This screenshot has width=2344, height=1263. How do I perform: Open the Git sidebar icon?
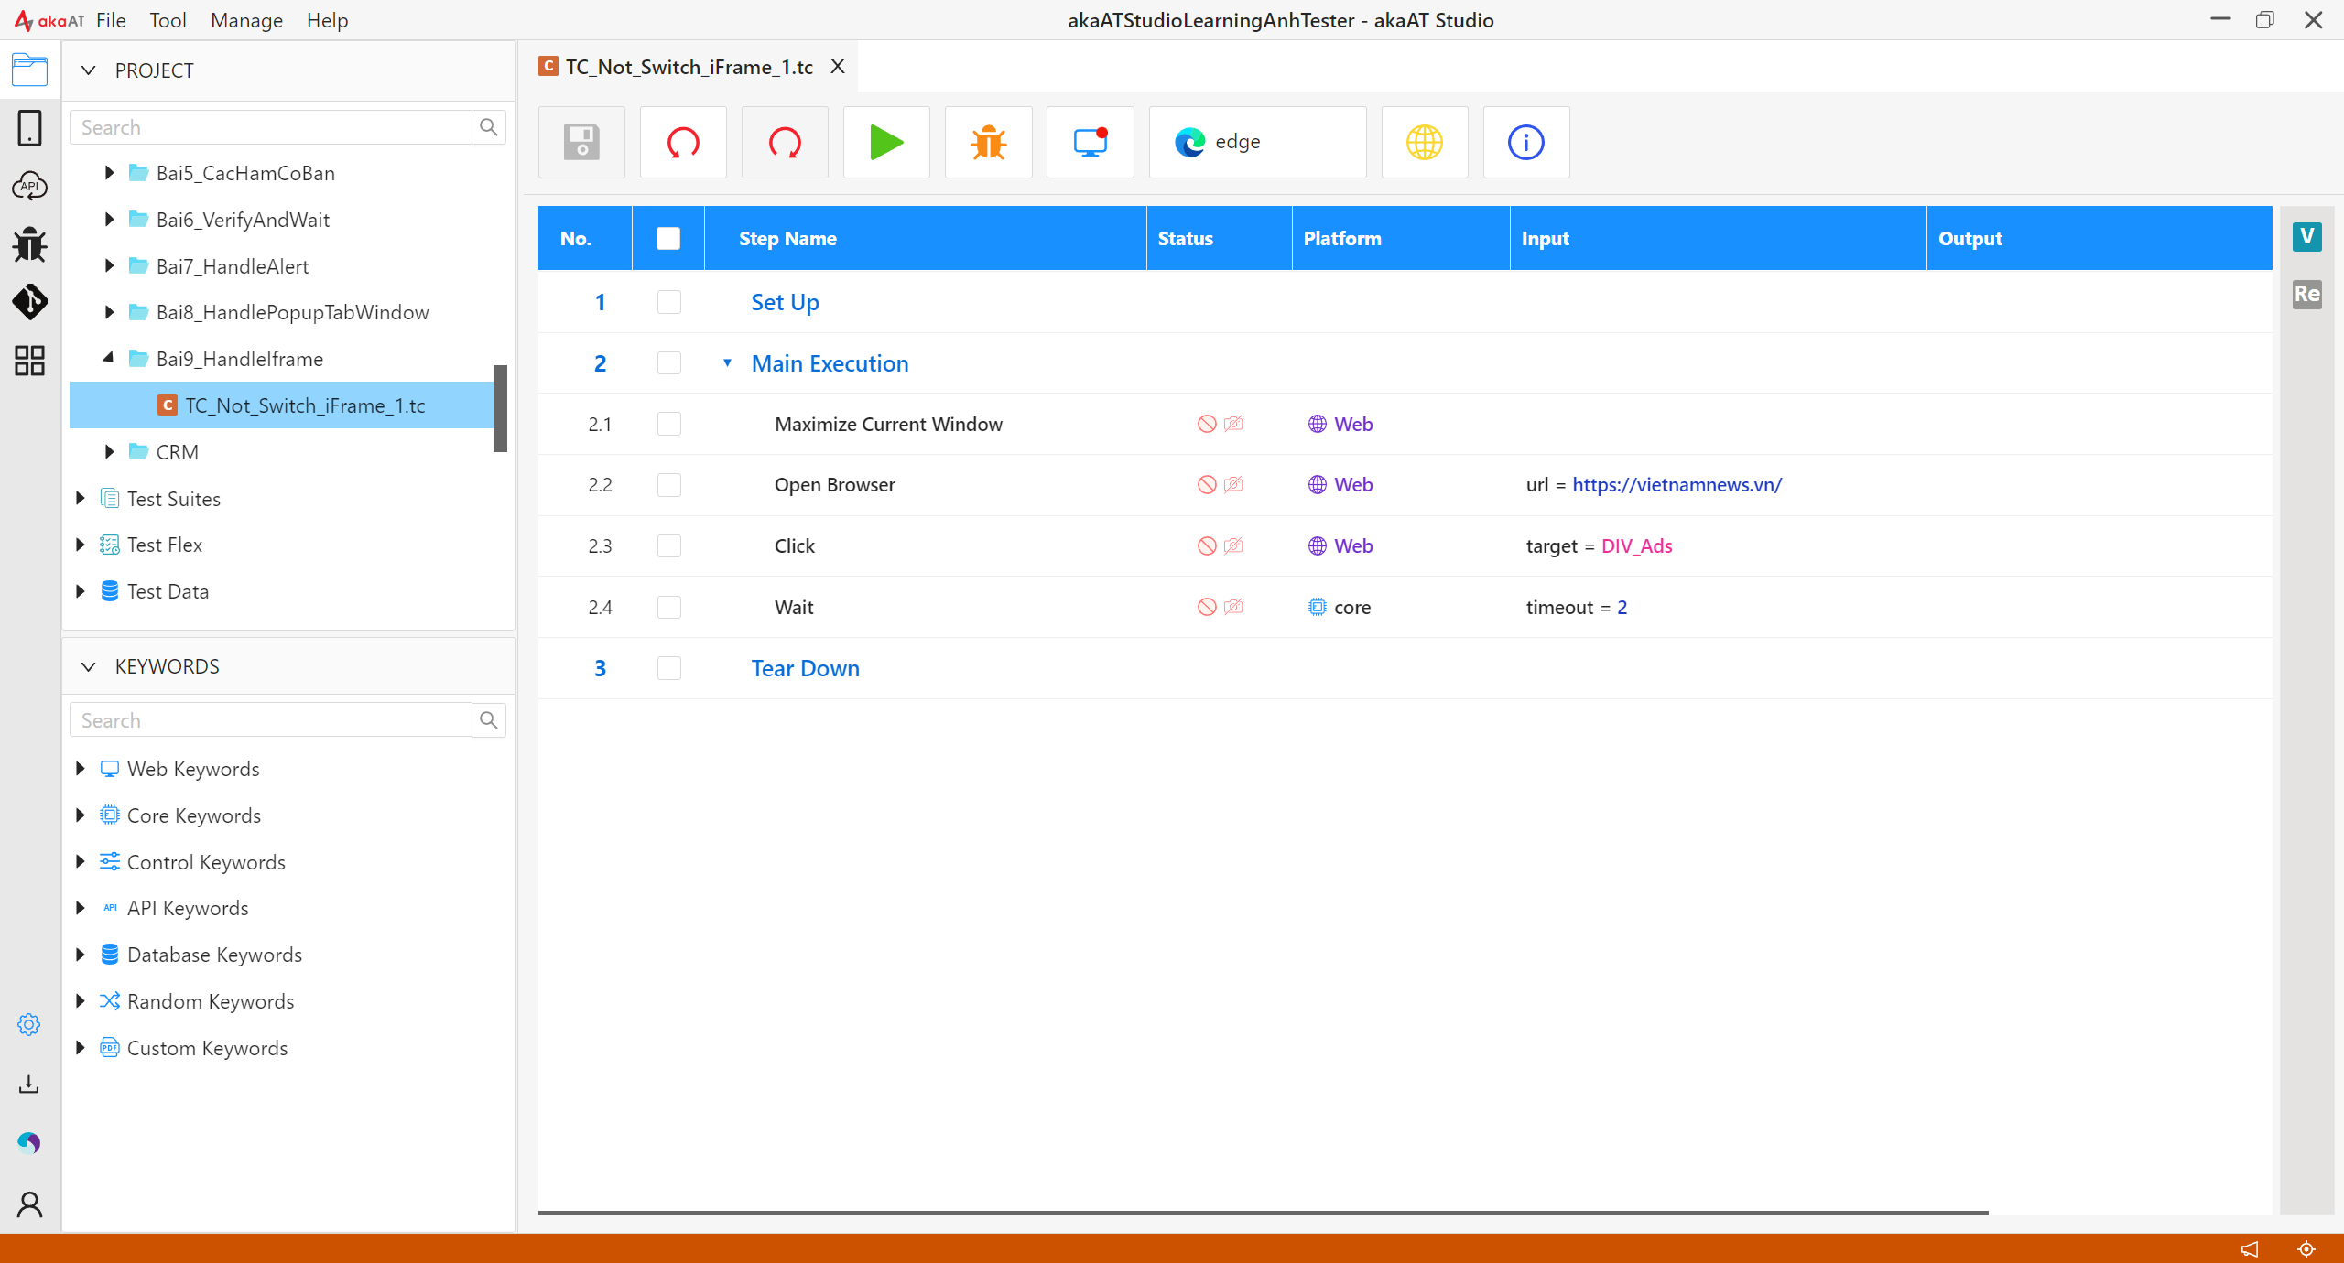pyautogui.click(x=29, y=302)
